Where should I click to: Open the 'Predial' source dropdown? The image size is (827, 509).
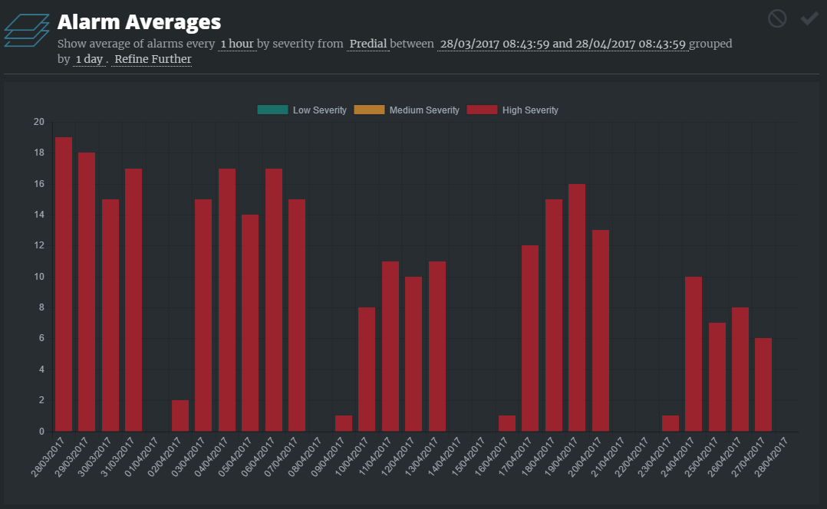(367, 44)
